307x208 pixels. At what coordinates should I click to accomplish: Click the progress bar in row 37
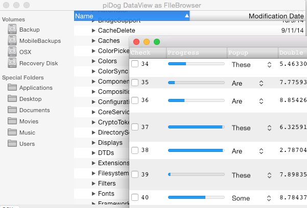pos(196,127)
